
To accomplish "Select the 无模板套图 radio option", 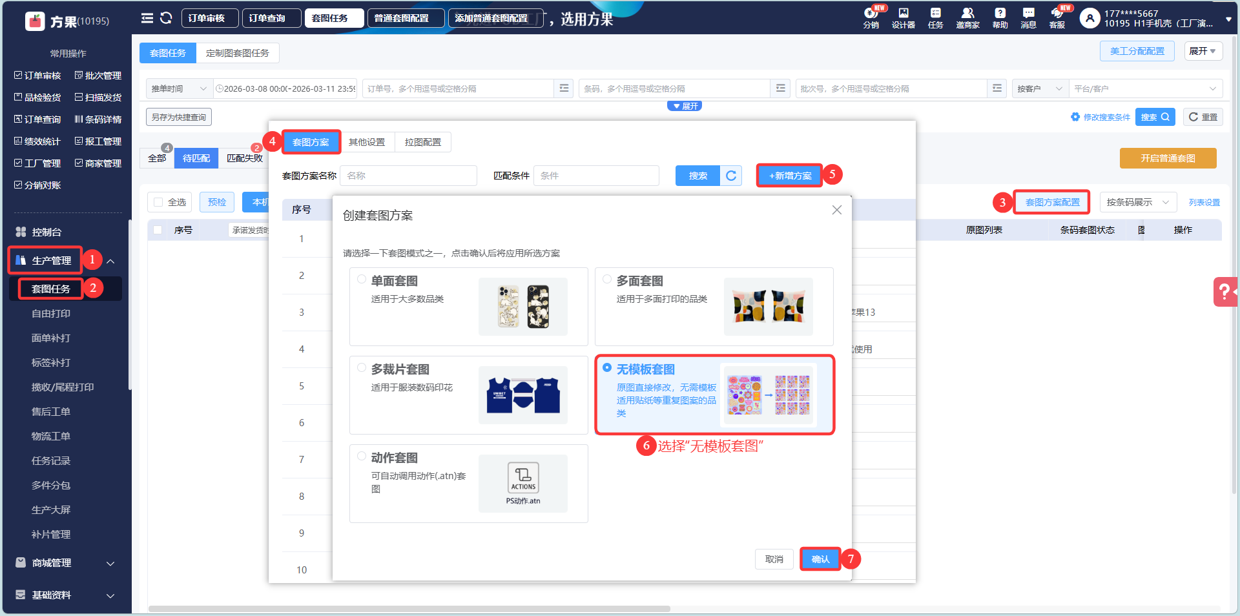I will [607, 367].
